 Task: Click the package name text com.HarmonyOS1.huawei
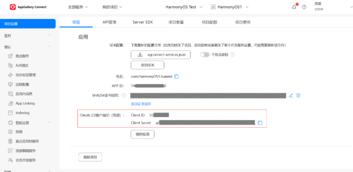pyautogui.click(x=152, y=76)
